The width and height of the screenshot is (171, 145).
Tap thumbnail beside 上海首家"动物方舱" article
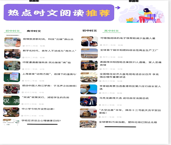pyautogui.click(x=12, y=77)
